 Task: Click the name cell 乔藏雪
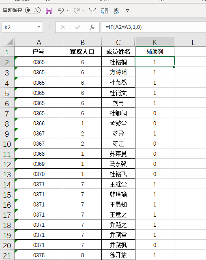pos(118,235)
